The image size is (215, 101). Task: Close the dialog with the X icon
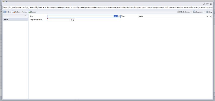[211, 4]
